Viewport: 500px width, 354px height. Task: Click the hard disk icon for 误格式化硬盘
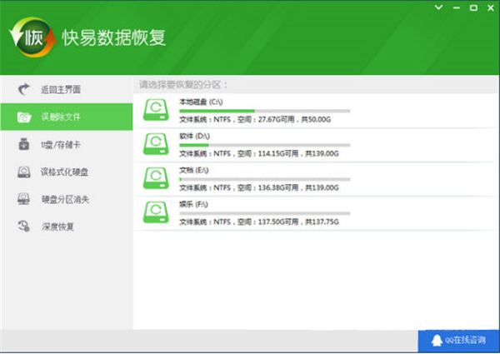tap(25, 172)
